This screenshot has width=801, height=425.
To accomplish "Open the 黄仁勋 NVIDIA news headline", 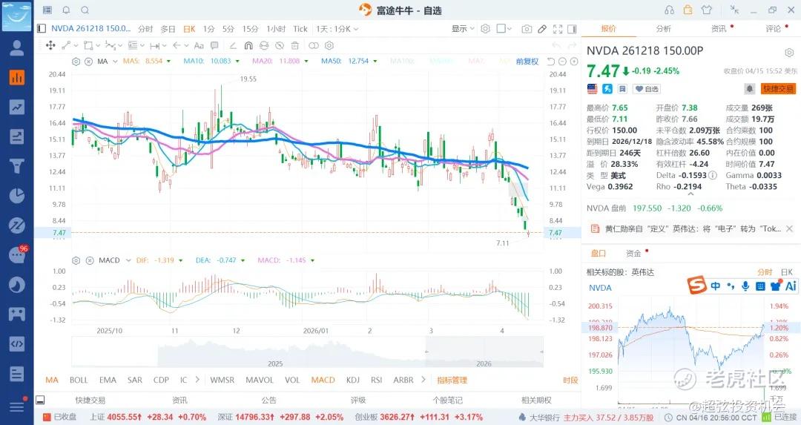I will pyautogui.click(x=693, y=229).
